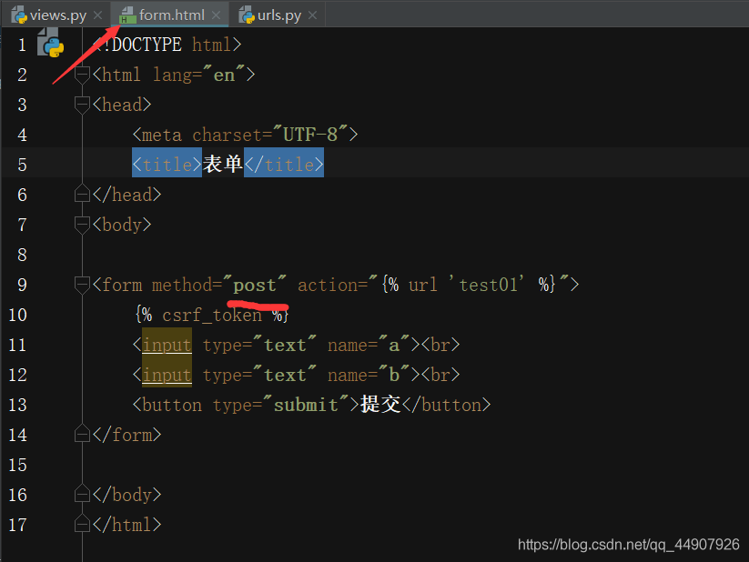749x562 pixels.
Task: Select line number 9 in the gutter
Action: pos(22,285)
